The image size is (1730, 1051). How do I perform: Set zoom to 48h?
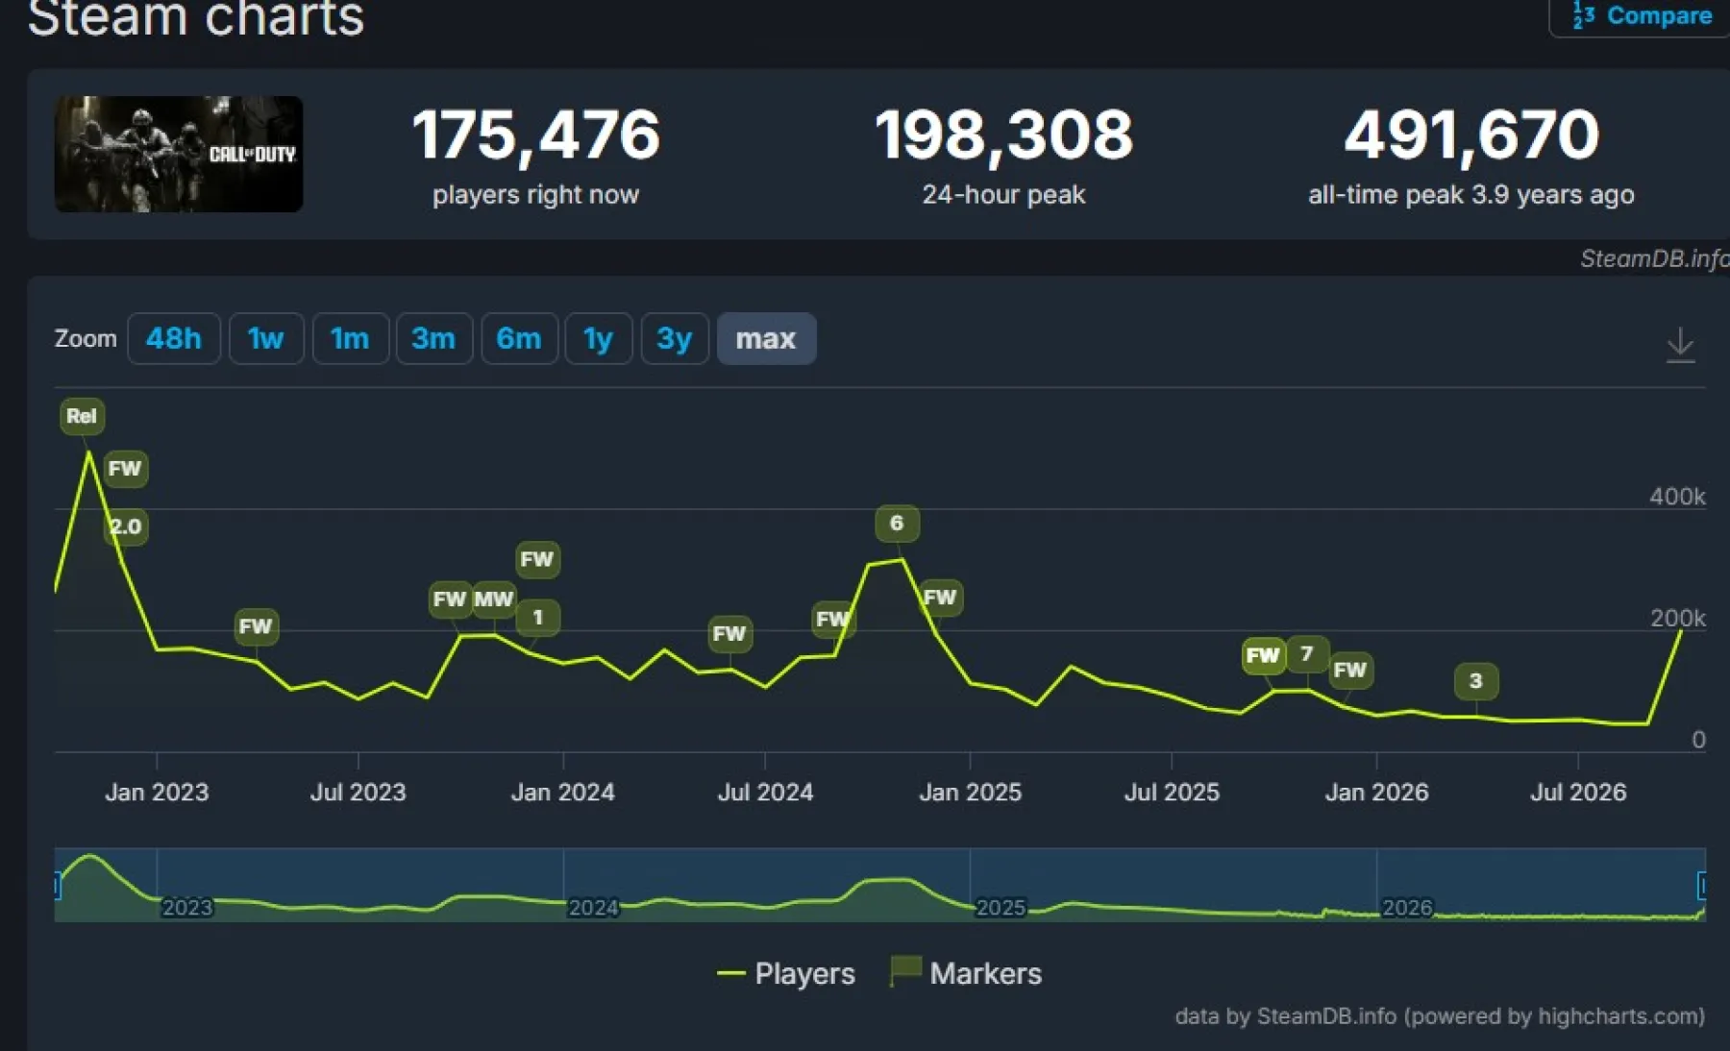174,338
